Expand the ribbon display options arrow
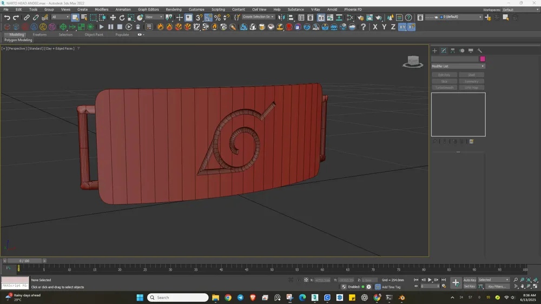Viewport: 541px width, 304px height. pos(143,35)
